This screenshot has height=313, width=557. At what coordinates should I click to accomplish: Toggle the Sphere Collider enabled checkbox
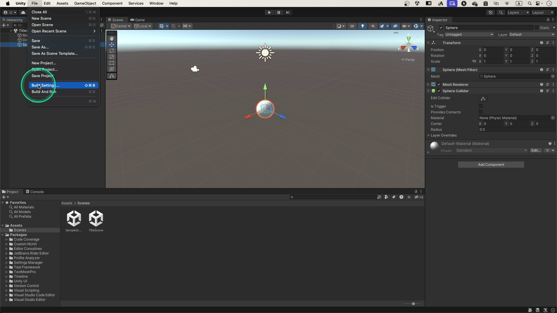pyautogui.click(x=439, y=91)
